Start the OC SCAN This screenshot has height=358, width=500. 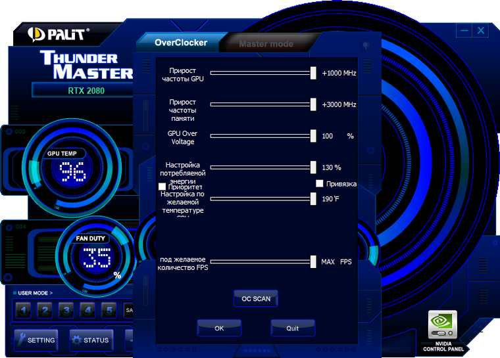[256, 299]
